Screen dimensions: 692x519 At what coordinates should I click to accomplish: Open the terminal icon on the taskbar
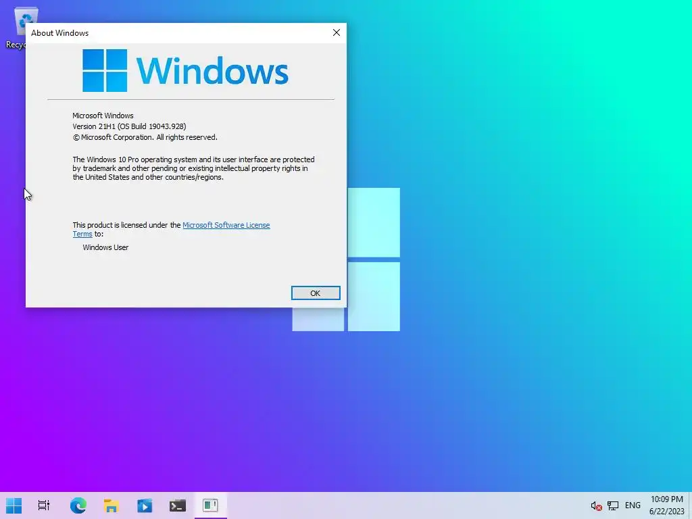point(178,505)
